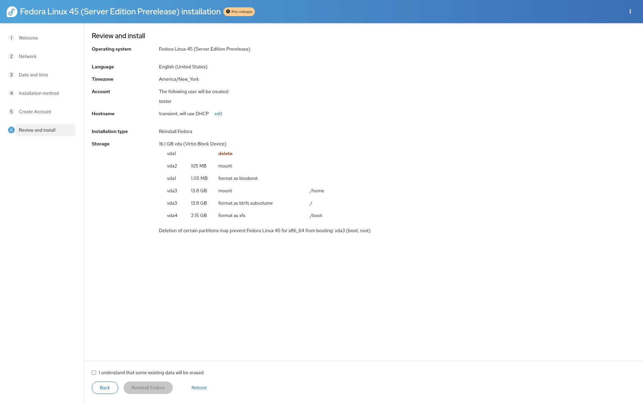This screenshot has width=643, height=402.
Task: Check the data erasure acknowledgement checkbox
Action: tap(94, 373)
